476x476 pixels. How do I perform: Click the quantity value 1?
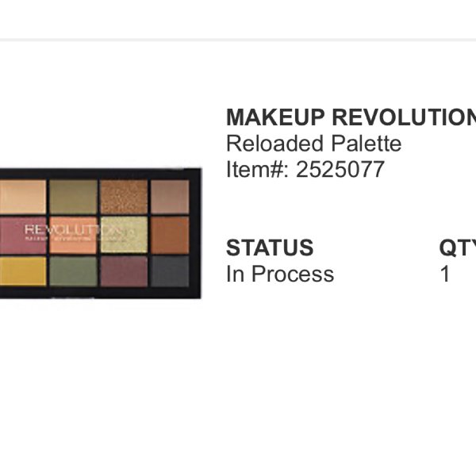(445, 274)
